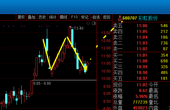Click the 标记 mark button
This screenshot has width=170, height=110.
coord(85,17)
